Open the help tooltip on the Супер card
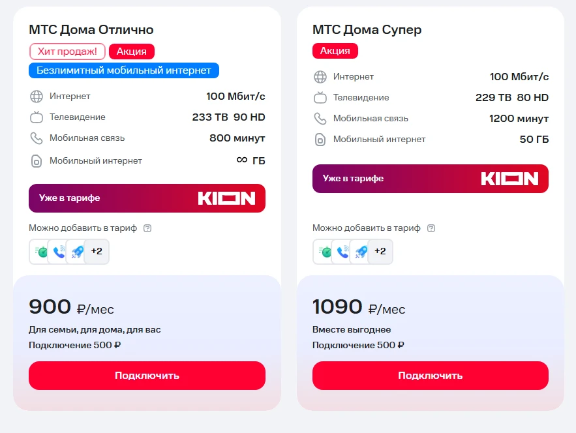576x433 pixels. click(x=431, y=228)
